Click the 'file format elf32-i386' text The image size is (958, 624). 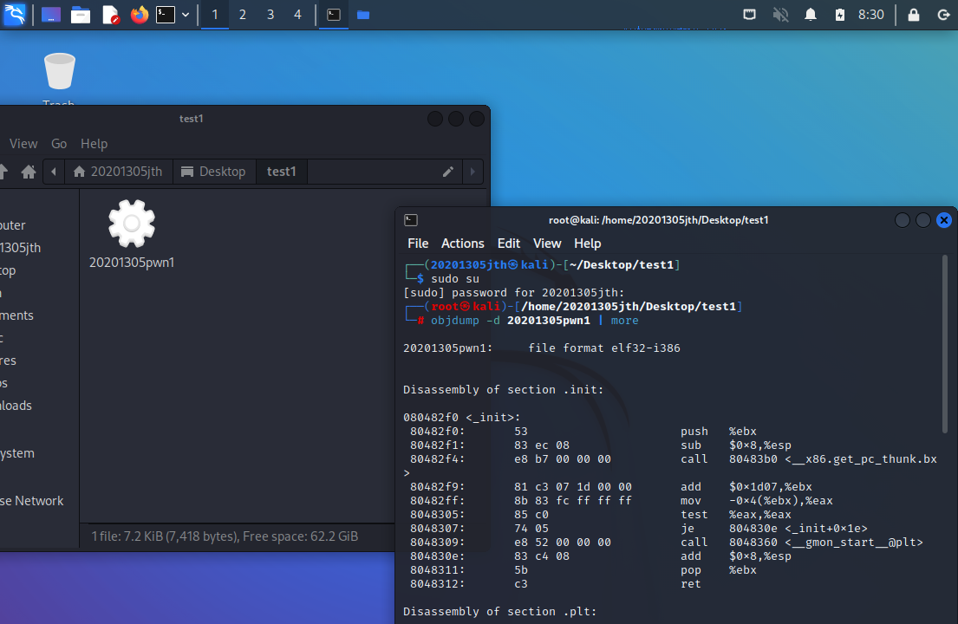[604, 348]
